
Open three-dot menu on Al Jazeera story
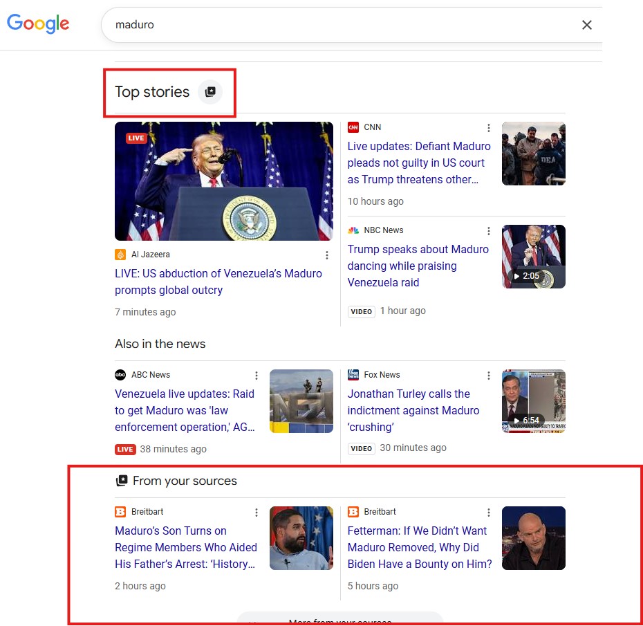coord(327,255)
